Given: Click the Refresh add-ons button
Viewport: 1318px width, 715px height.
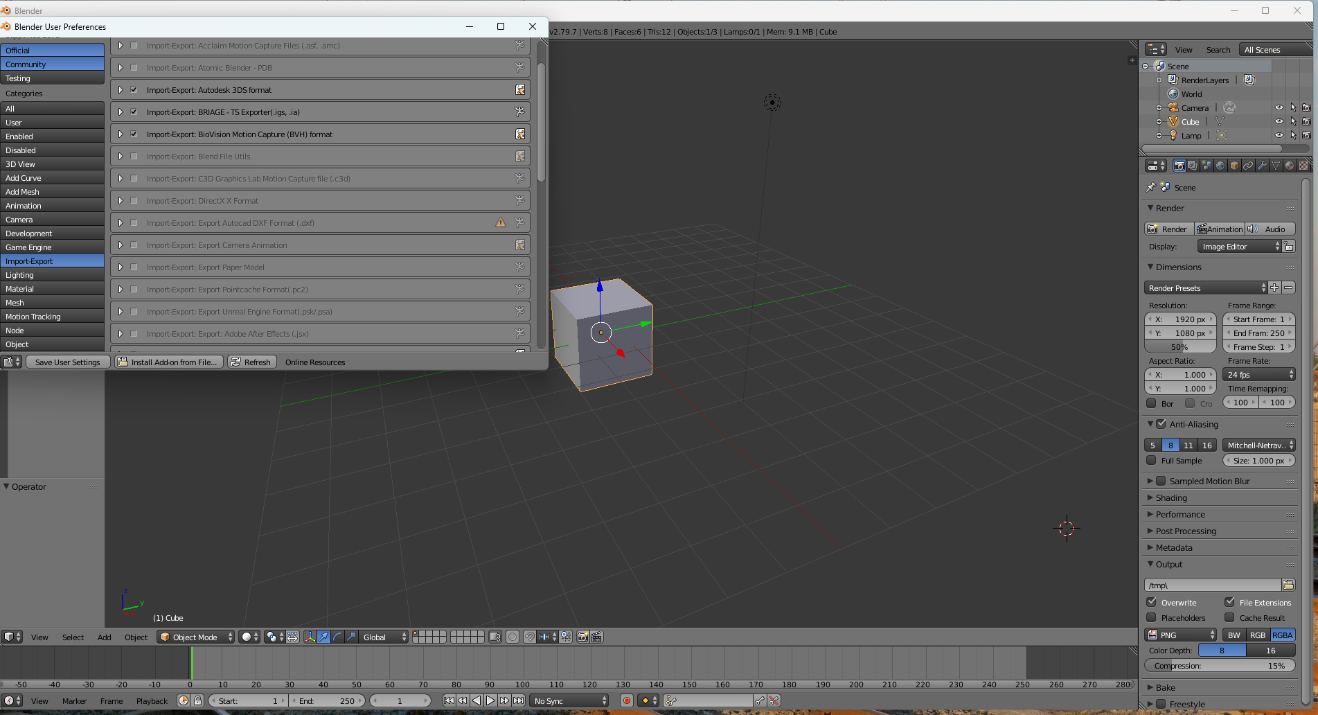Looking at the screenshot, I should (251, 362).
